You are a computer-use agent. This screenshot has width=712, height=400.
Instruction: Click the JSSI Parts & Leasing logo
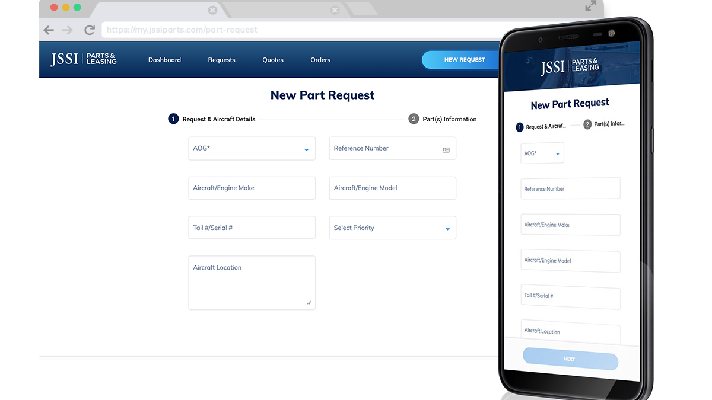pos(84,59)
